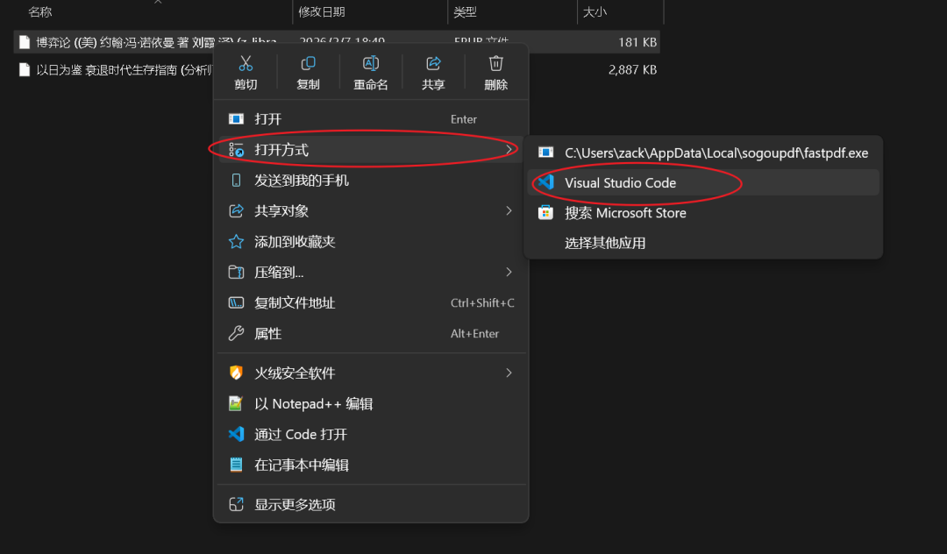
Task: Expand the 共享对象 submenu arrow
Action: [x=509, y=211]
